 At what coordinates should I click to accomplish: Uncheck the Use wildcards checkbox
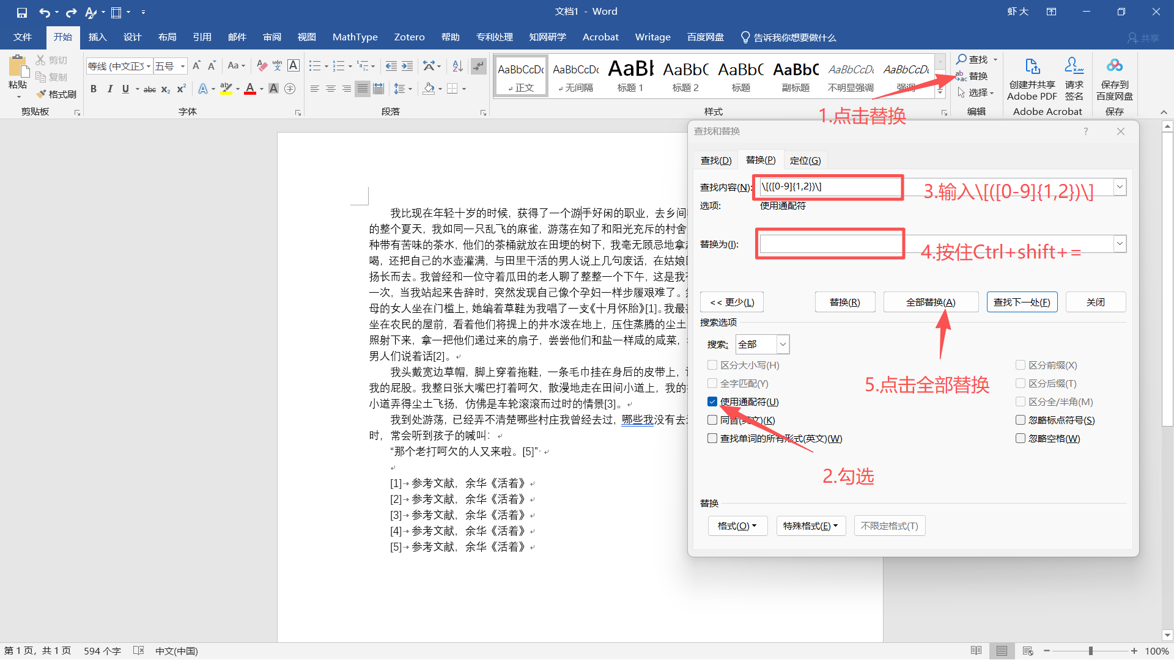(712, 402)
